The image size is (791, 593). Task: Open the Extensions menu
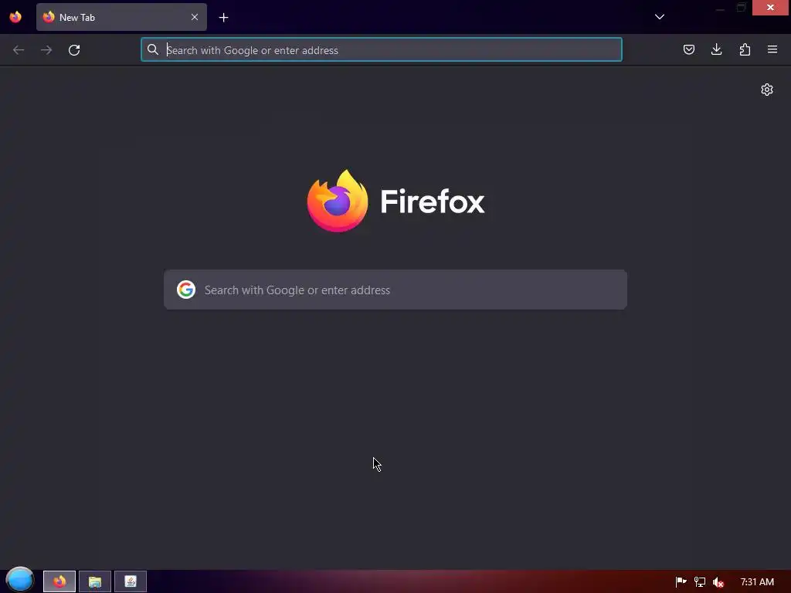coord(745,49)
